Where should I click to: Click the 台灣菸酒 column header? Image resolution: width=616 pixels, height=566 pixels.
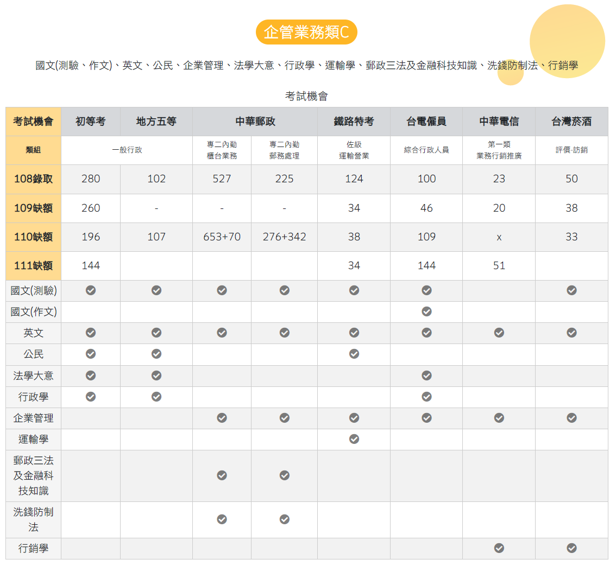(571, 122)
